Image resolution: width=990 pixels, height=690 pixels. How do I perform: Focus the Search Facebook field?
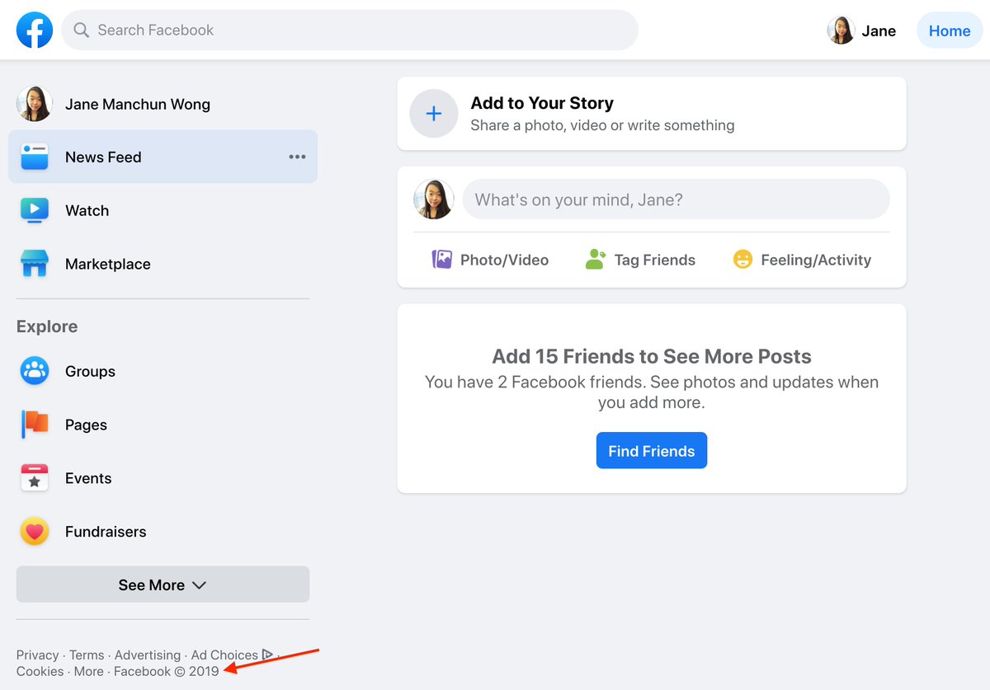click(350, 31)
